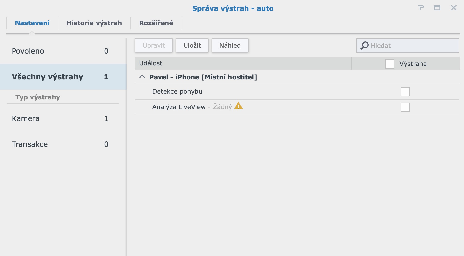Type in the Hledat search field
464x256 pixels.
click(412, 46)
